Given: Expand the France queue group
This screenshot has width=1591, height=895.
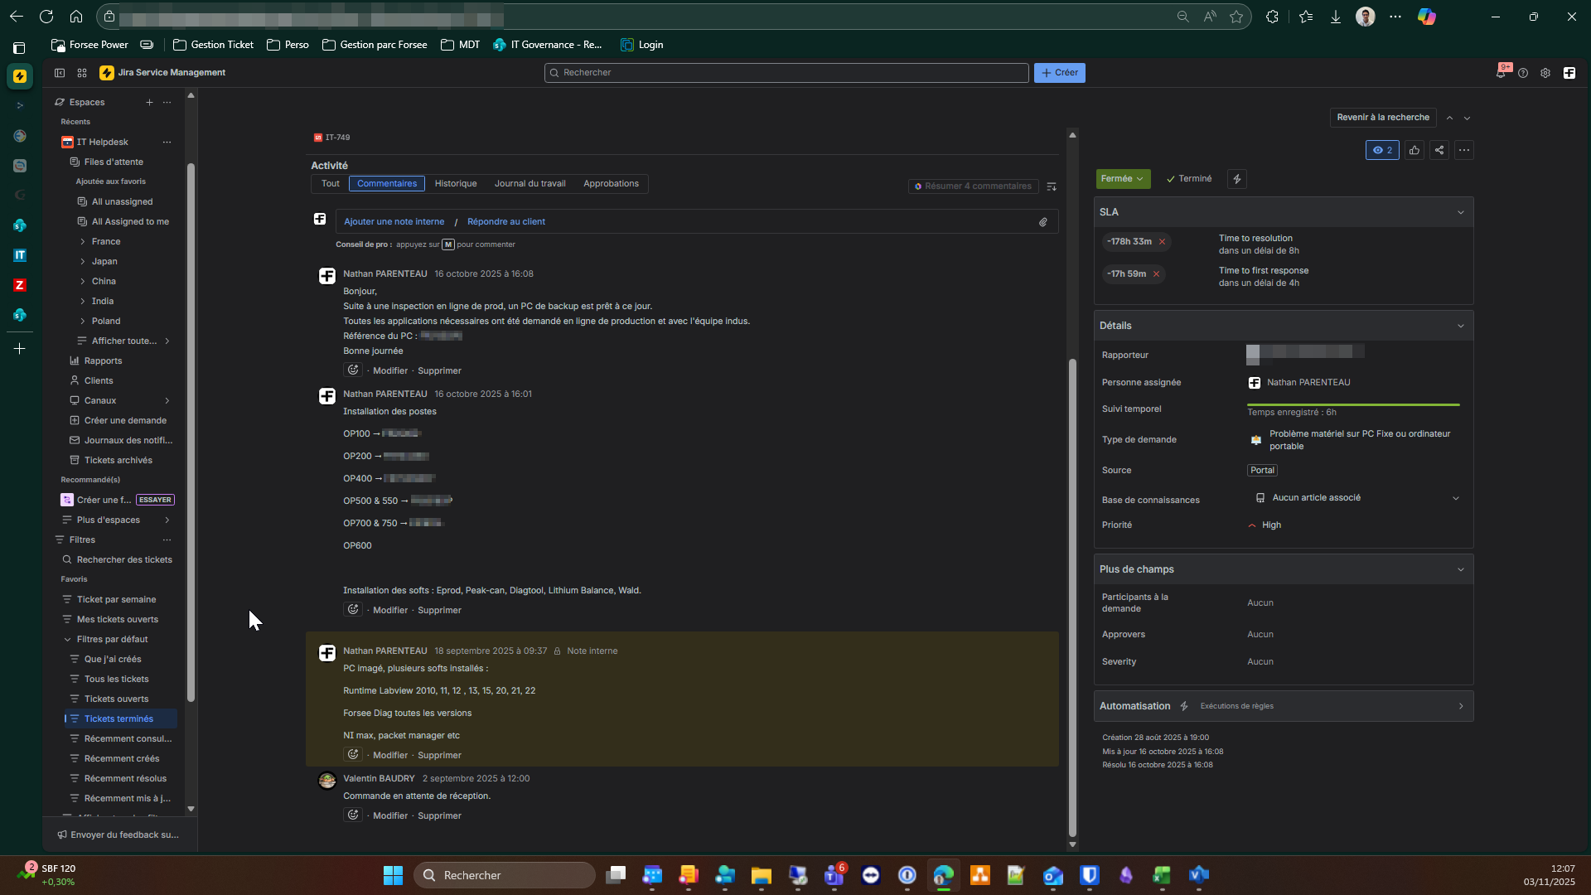Looking at the screenshot, I should [x=83, y=241].
